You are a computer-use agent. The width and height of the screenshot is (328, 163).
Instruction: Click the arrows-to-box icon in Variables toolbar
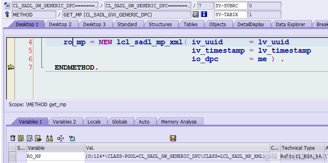[x=60, y=138]
